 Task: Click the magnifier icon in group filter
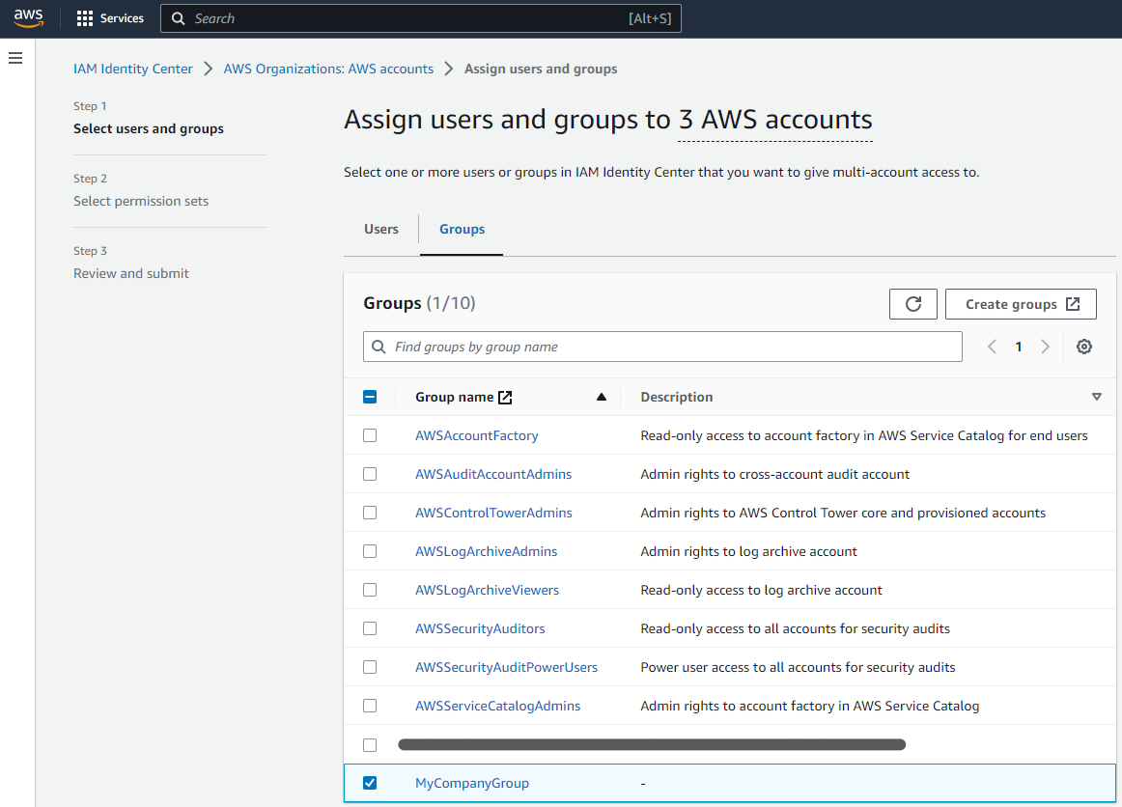click(x=379, y=347)
